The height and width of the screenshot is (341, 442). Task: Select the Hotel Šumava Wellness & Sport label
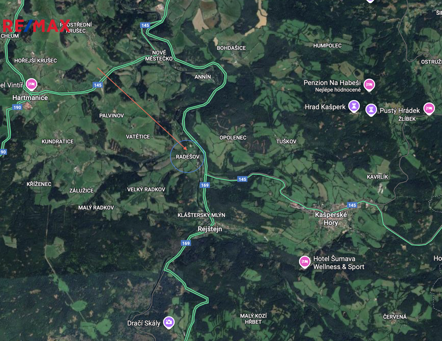tap(339, 263)
